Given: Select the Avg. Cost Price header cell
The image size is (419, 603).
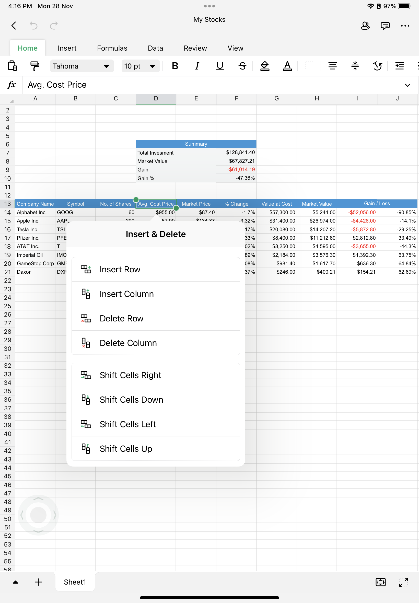Looking at the screenshot, I should tap(156, 204).
